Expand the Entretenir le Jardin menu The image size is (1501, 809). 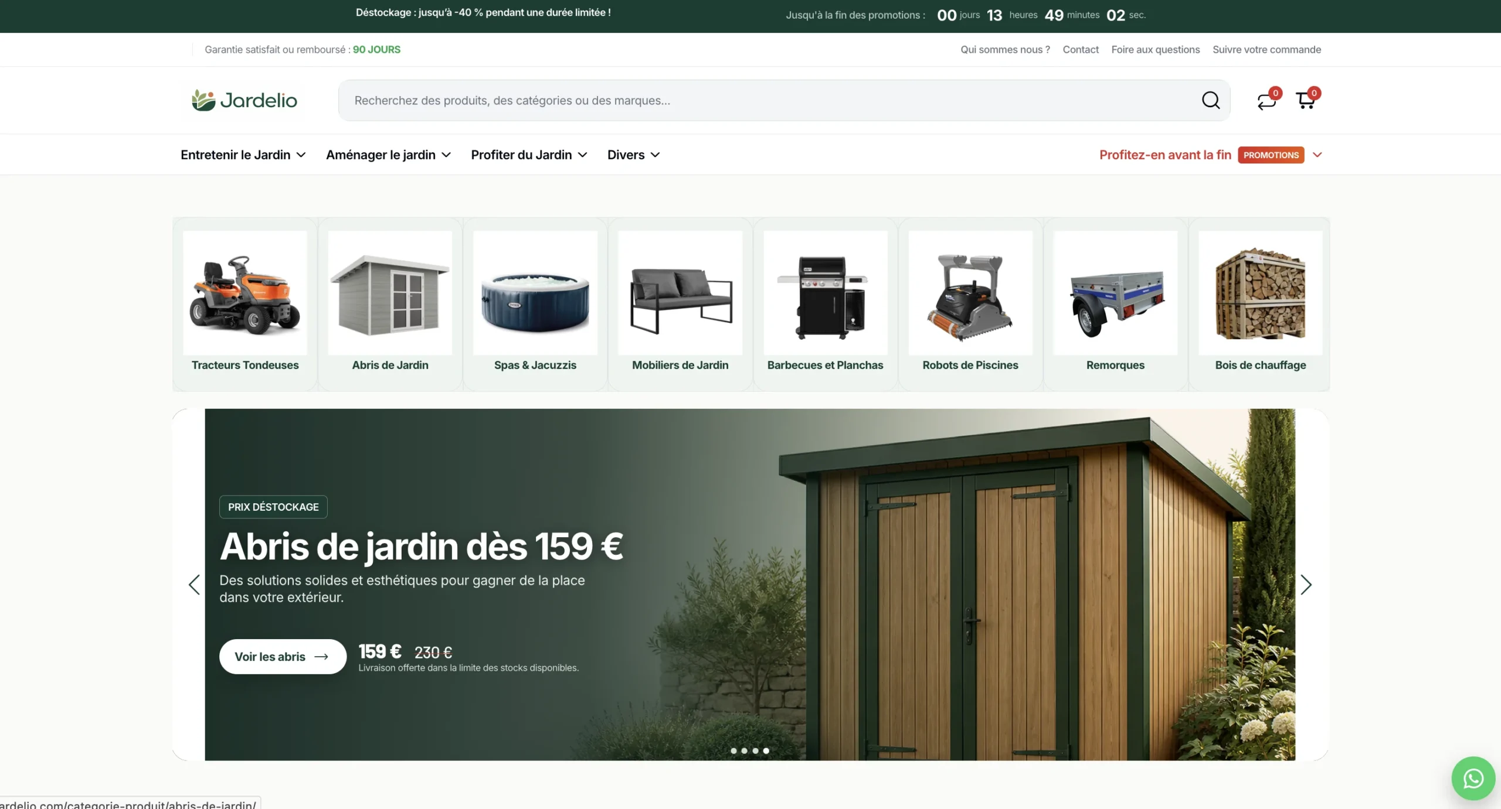[x=243, y=155]
